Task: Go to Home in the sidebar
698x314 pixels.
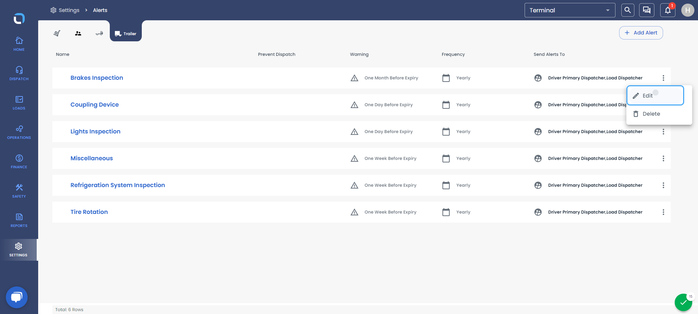Action: point(19,44)
